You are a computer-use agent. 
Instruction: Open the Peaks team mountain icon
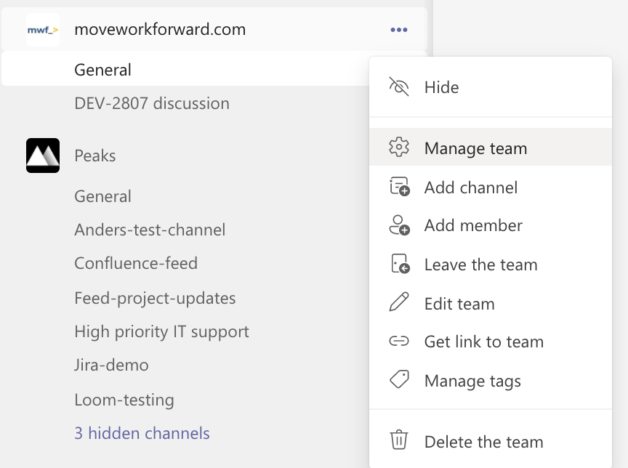42,156
